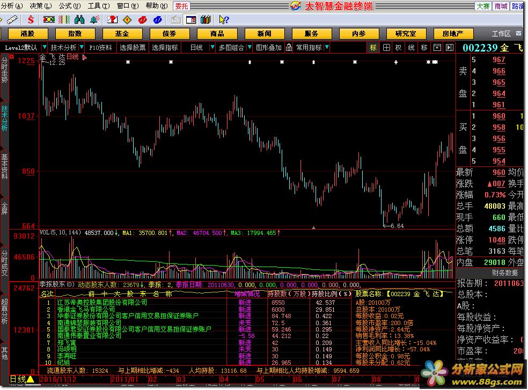Toggle the 线 line drawing button
This screenshot has height=390, width=528.
pyautogui.click(x=411, y=48)
